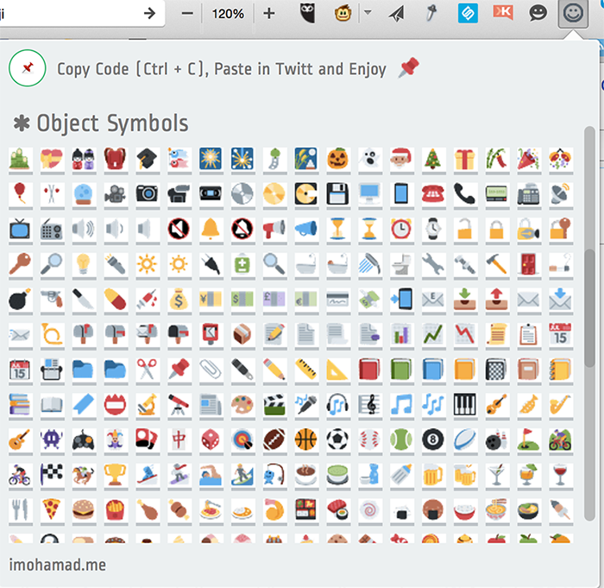This screenshot has width=604, height=588.
Task: Pick the red dice emoji
Action: [x=210, y=439]
